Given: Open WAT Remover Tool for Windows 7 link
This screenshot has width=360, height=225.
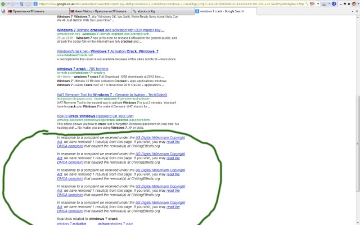Looking at the screenshot, I should pyautogui.click(x=112, y=94).
